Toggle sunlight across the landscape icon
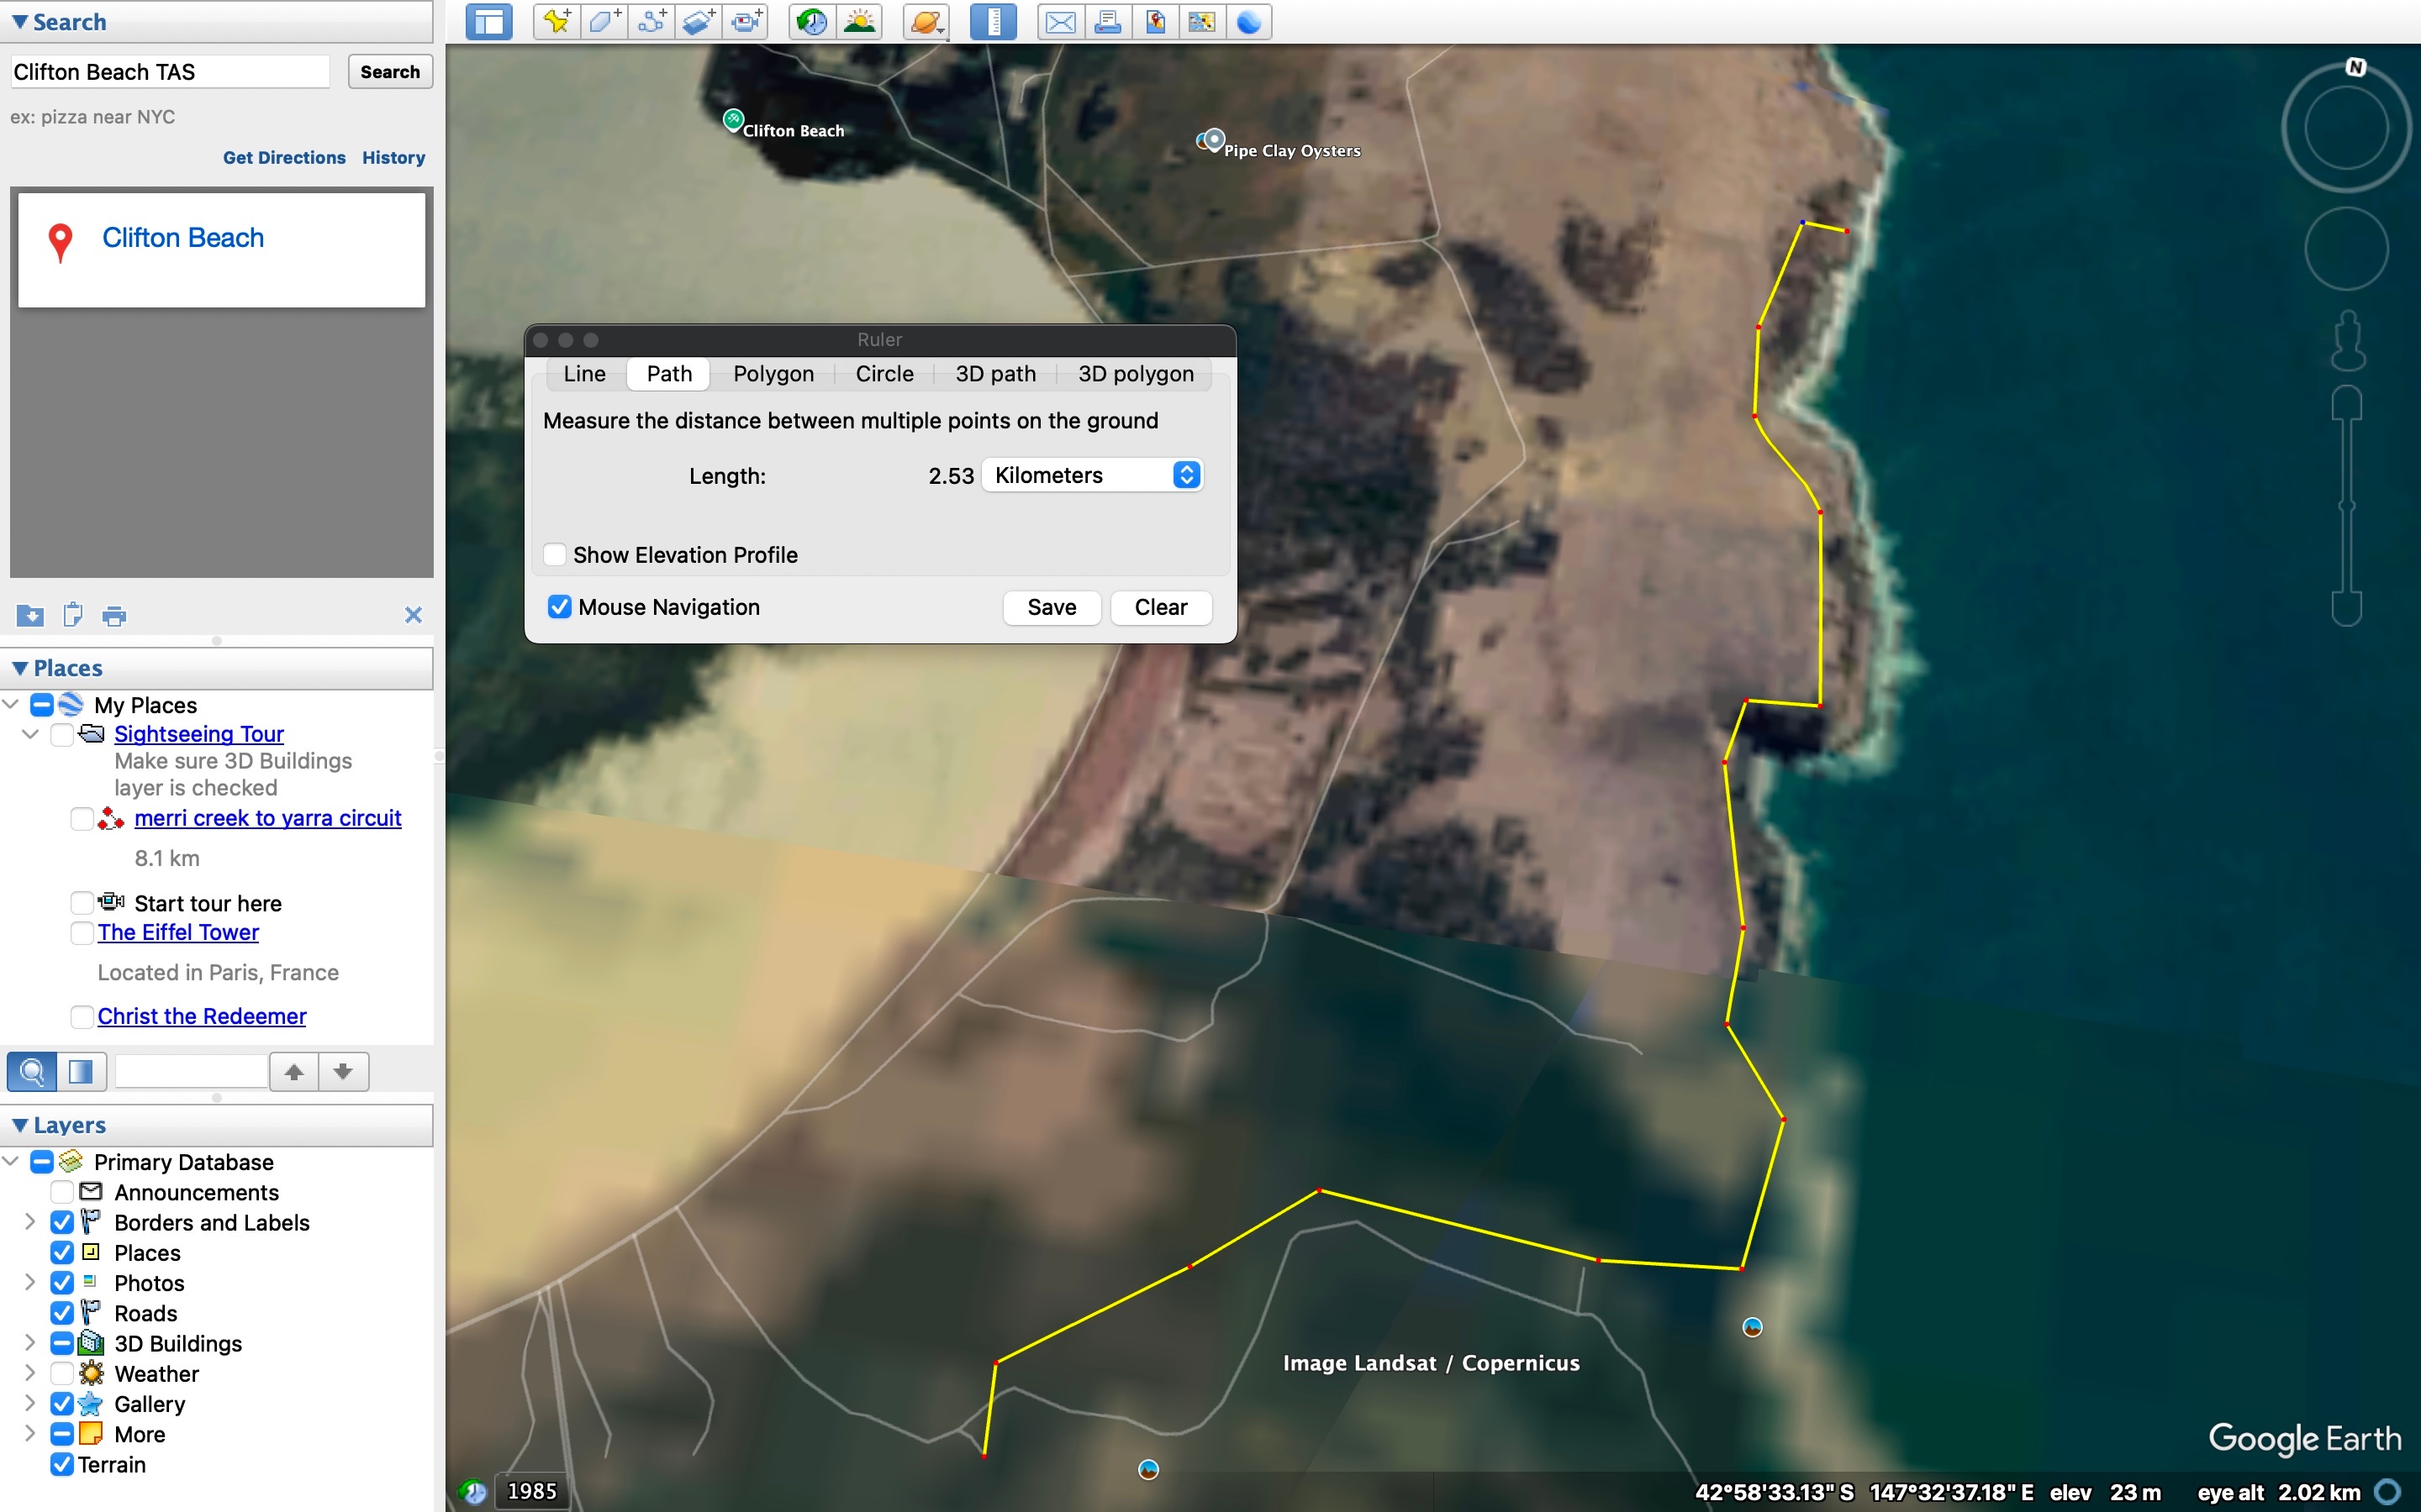2421x1512 pixels. (860, 21)
